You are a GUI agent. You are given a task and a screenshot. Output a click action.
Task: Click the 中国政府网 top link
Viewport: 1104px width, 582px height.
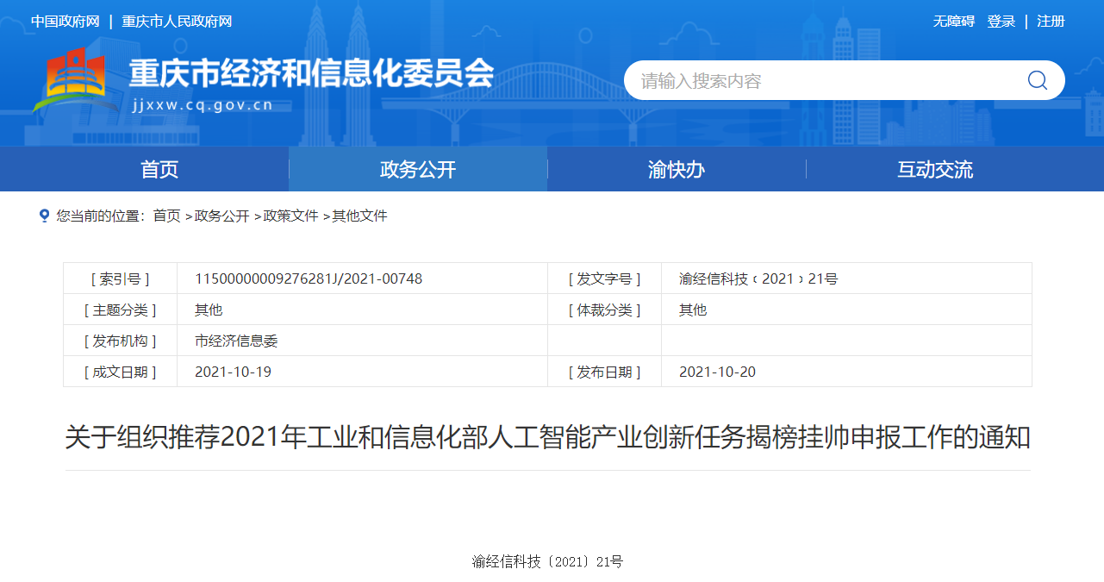coord(65,22)
